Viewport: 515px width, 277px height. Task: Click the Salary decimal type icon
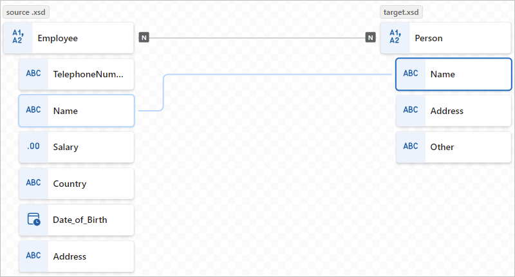(x=33, y=147)
